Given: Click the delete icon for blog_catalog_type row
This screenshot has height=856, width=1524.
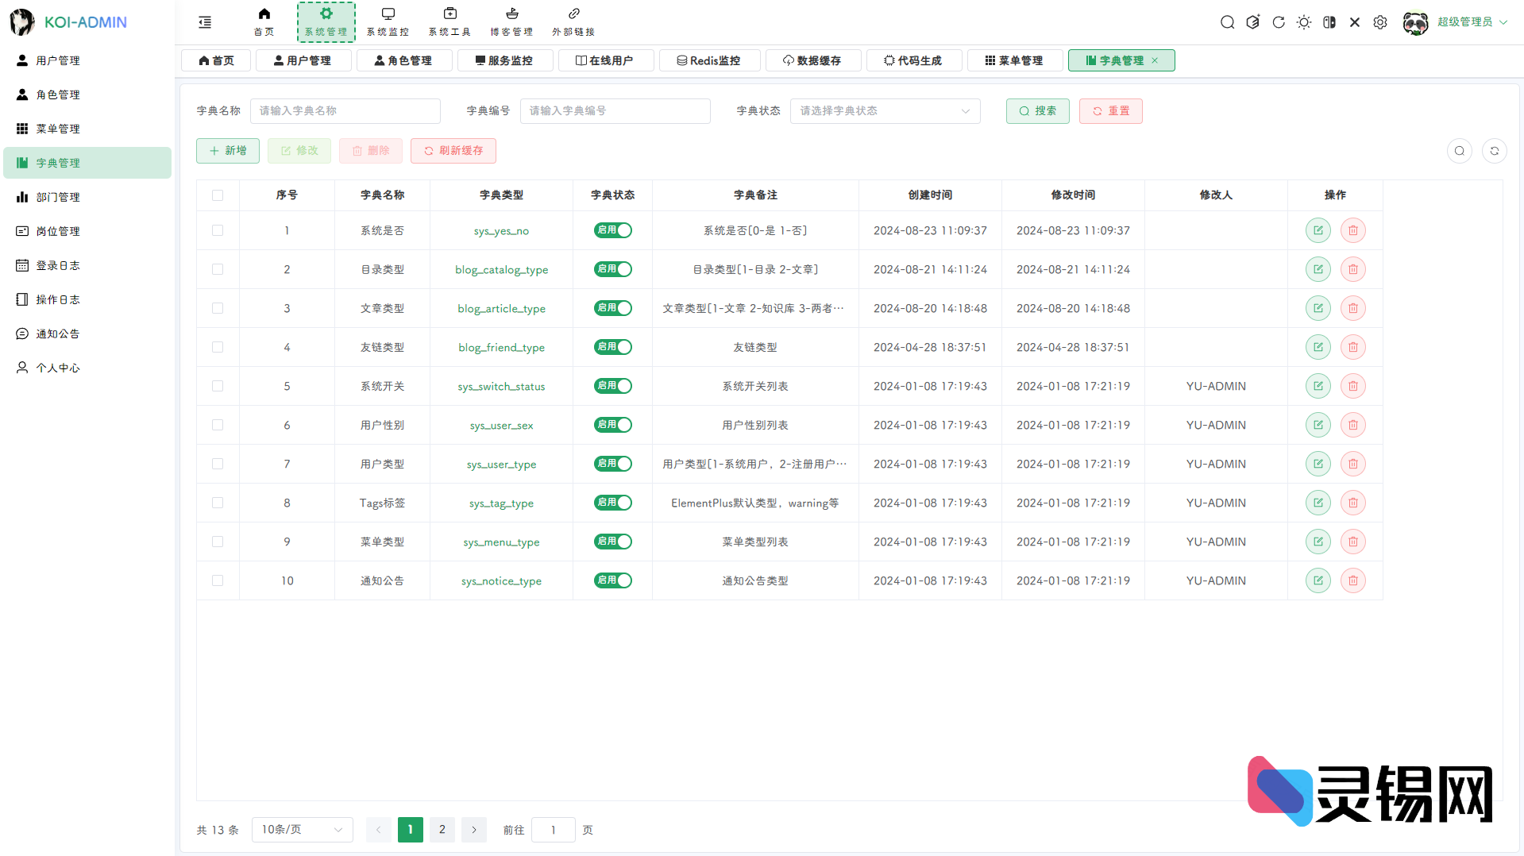Looking at the screenshot, I should tap(1352, 269).
